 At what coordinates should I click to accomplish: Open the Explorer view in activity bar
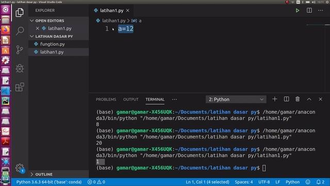coord(20,12)
